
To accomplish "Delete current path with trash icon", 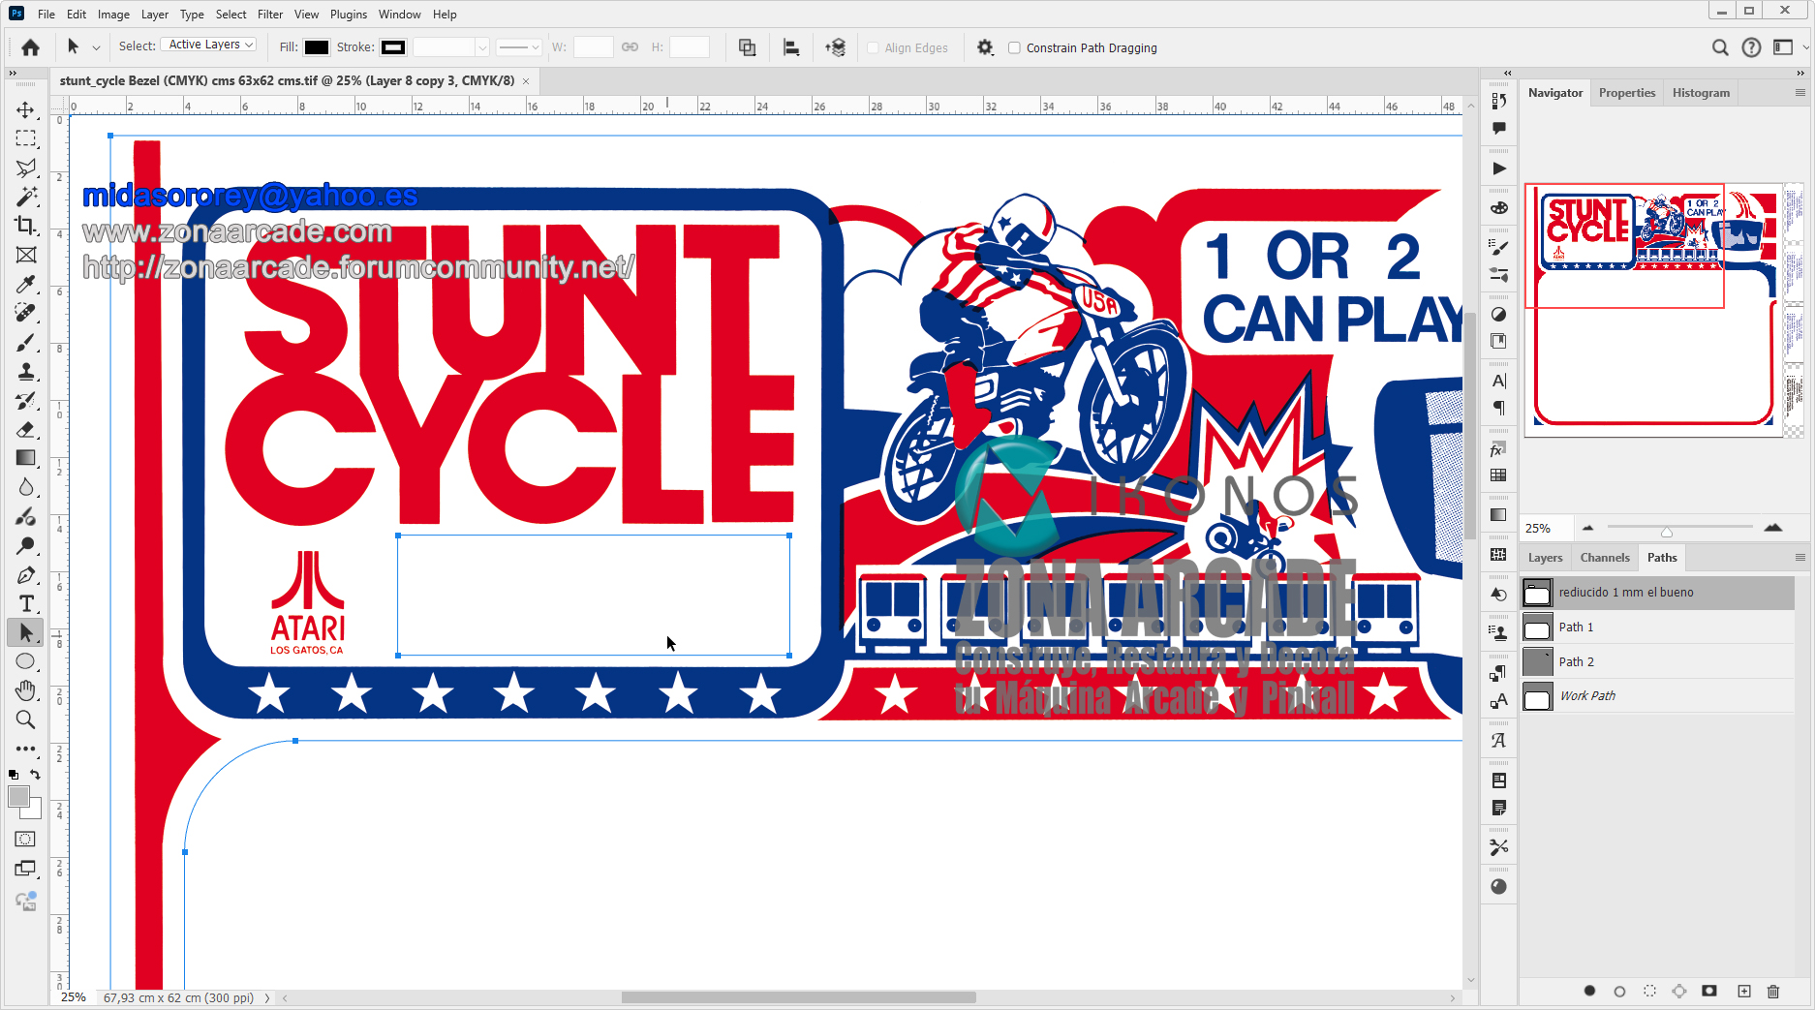I will [x=1773, y=991].
